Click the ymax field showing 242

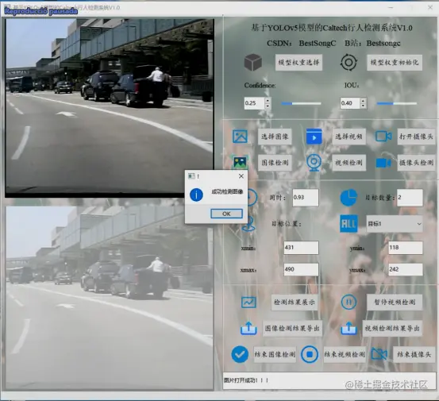click(406, 269)
